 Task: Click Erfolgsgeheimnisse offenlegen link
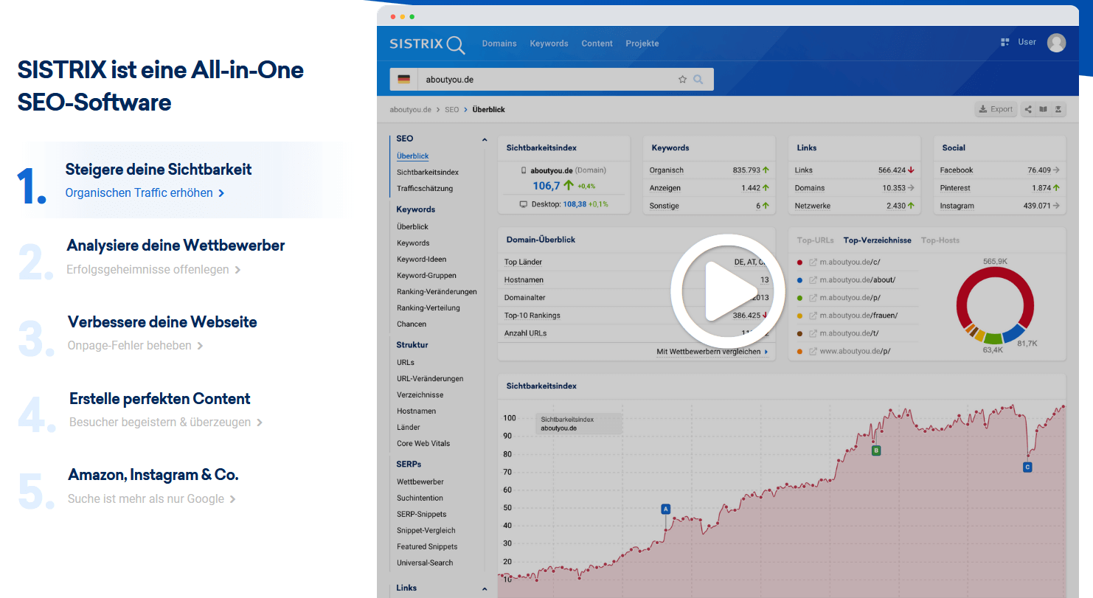153,270
